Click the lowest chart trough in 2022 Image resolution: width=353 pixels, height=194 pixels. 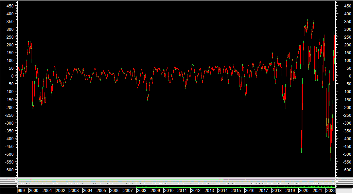click(331, 160)
